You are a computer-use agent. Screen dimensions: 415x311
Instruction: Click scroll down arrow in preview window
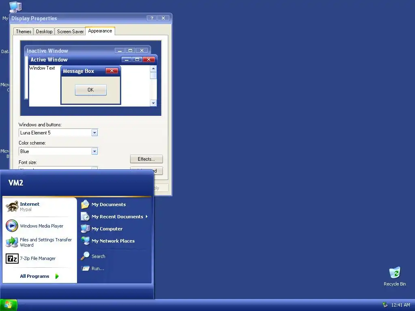click(x=153, y=103)
